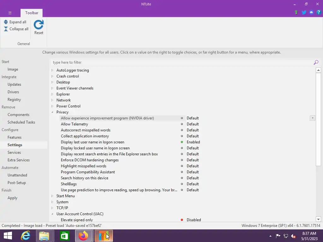
Task: Go to Drivers in sidebar
Action: [13, 92]
